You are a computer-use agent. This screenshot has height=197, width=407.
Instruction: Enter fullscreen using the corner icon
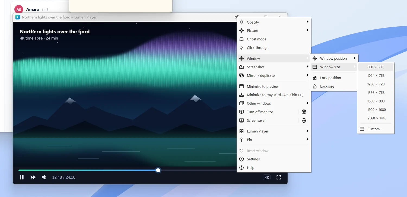279,177
